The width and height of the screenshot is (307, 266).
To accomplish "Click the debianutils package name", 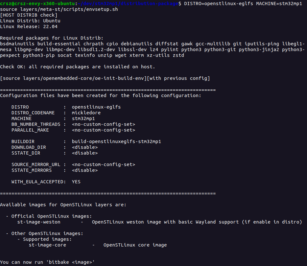I will (137, 44).
